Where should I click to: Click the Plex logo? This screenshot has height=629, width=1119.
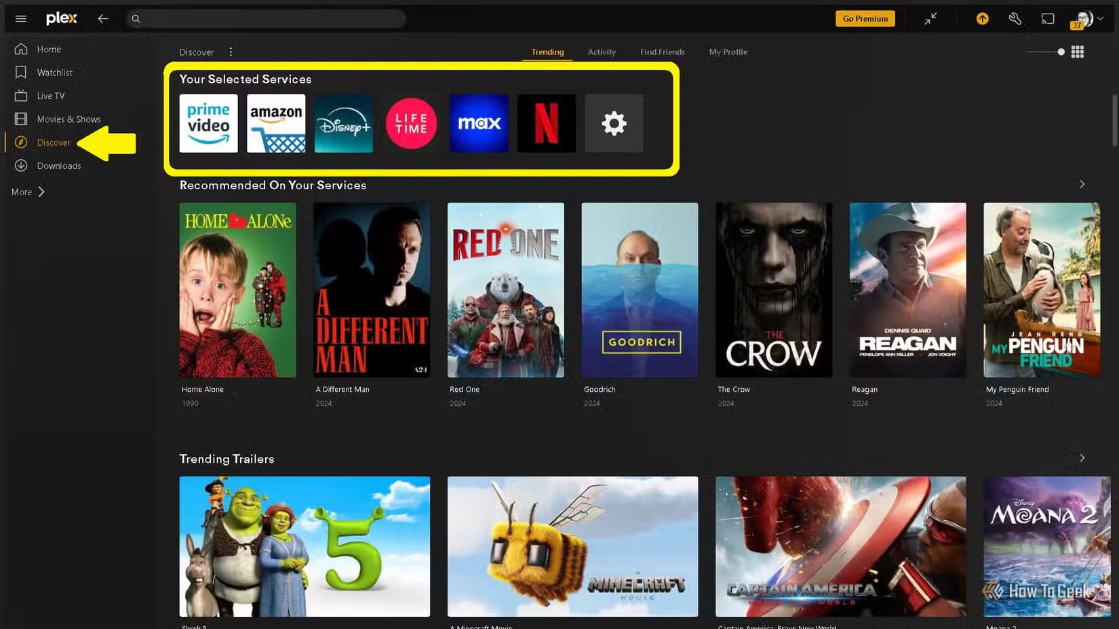[62, 18]
